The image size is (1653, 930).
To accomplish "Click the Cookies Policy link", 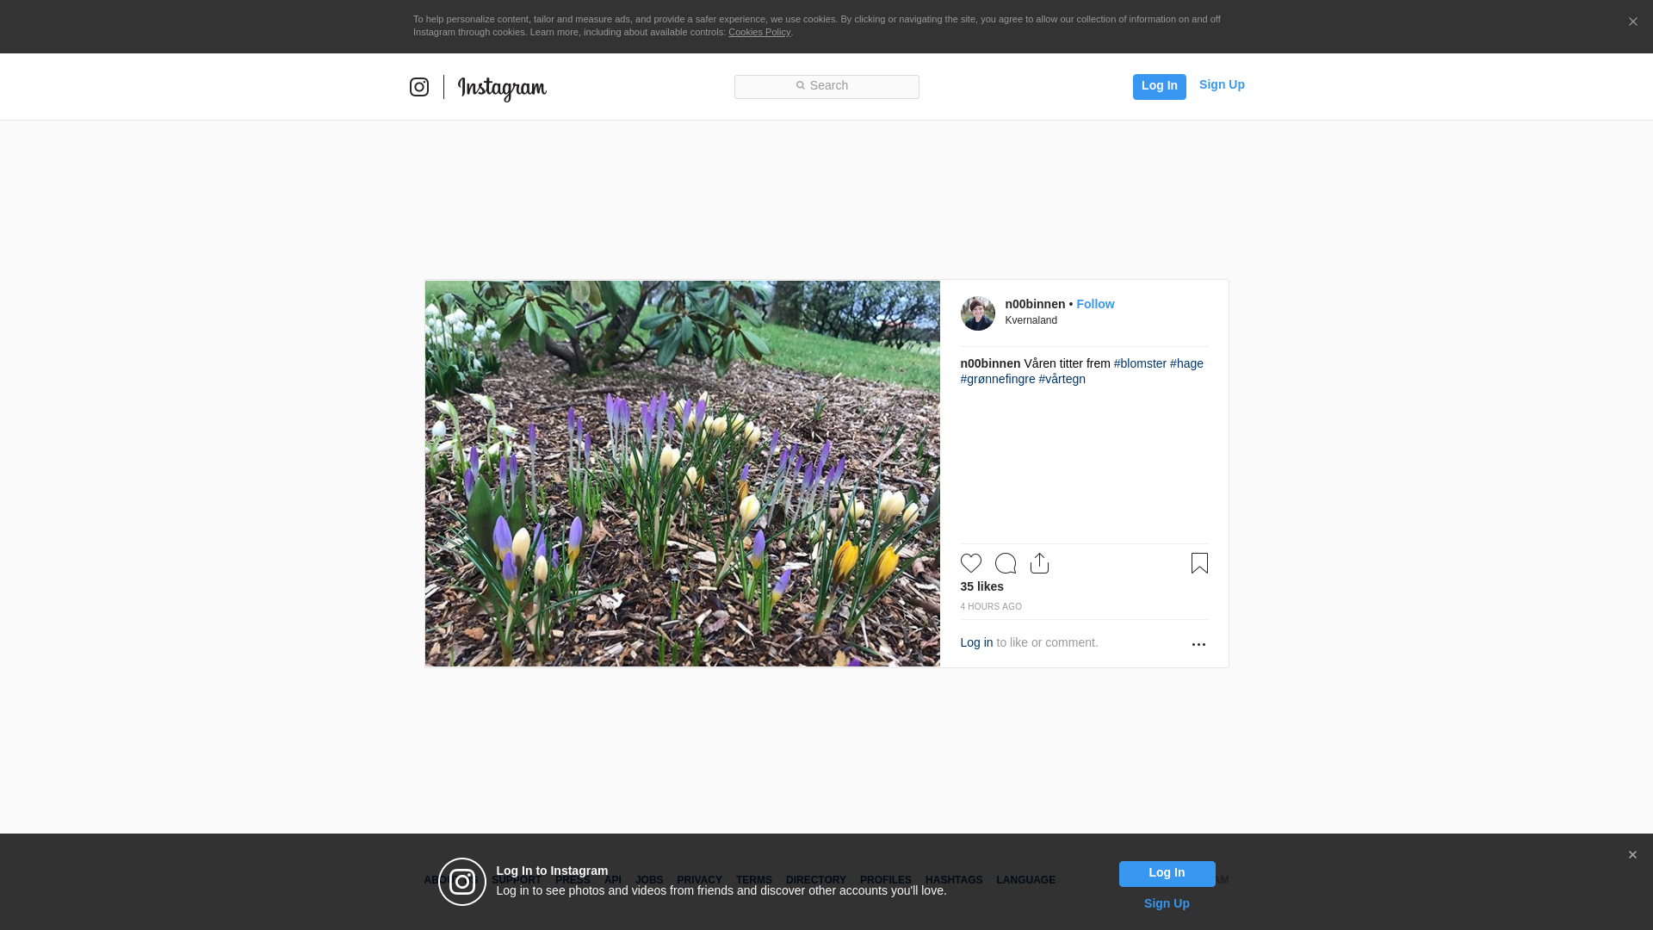I will pyautogui.click(x=758, y=32).
